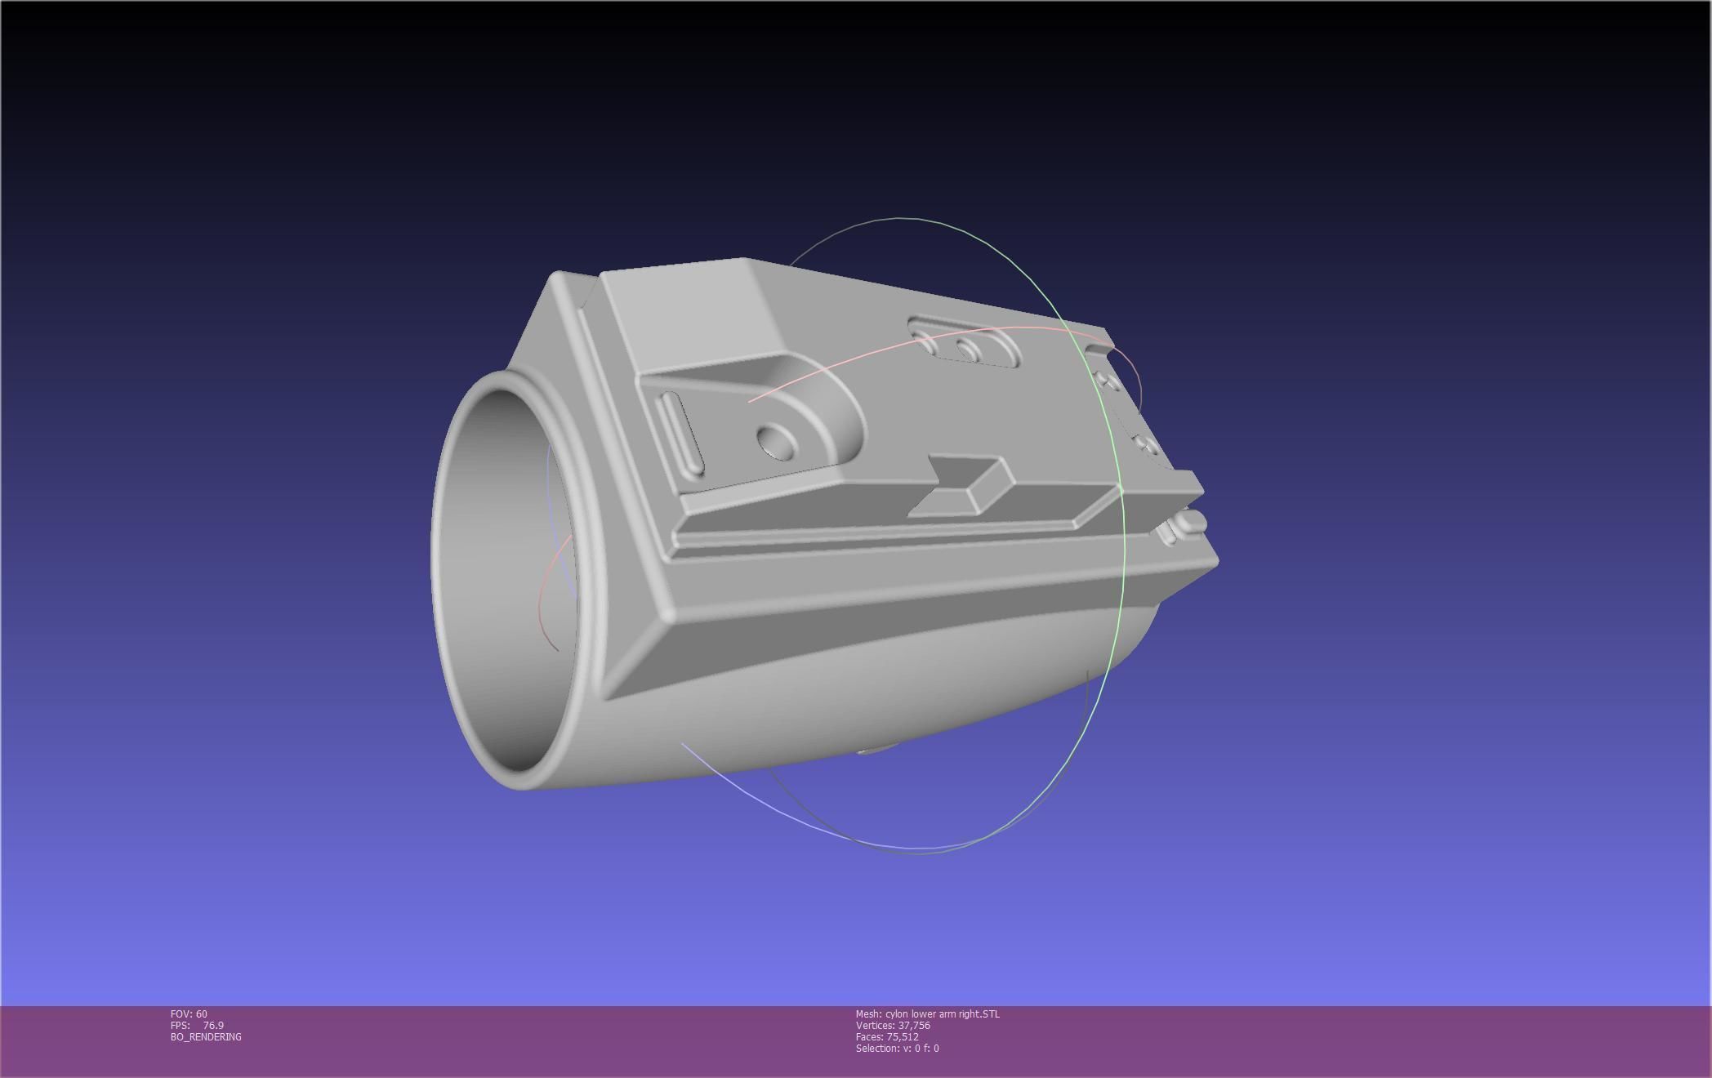The height and width of the screenshot is (1078, 1712).
Task: Click the FPS: 76.9 readout
Action: pos(197,1026)
